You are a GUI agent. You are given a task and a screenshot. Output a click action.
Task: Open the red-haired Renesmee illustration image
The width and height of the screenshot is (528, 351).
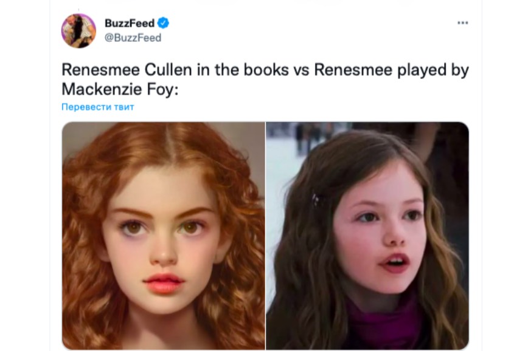click(x=163, y=236)
